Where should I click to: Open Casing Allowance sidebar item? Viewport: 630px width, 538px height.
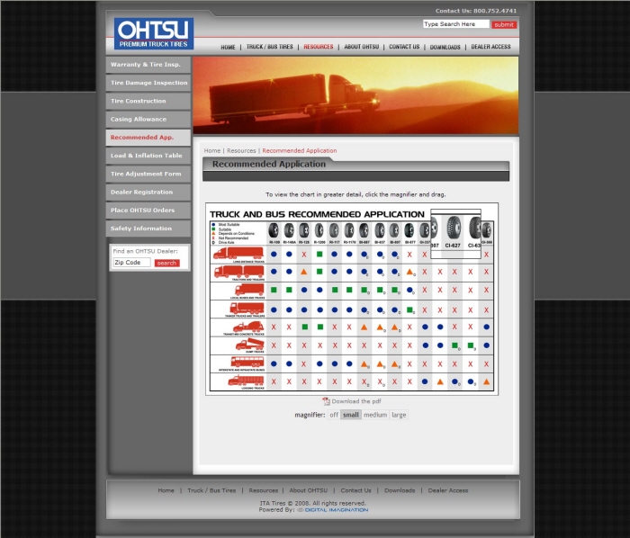[x=148, y=120]
